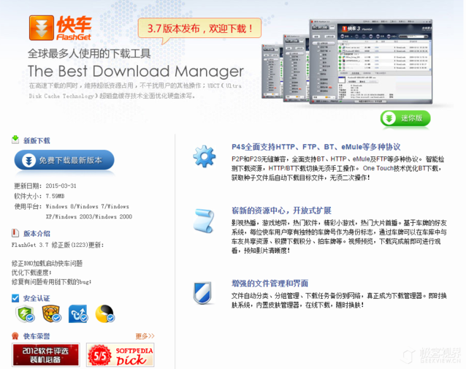Click the 优化下载速度 line
This screenshot has height=369, width=466.
coord(31,273)
